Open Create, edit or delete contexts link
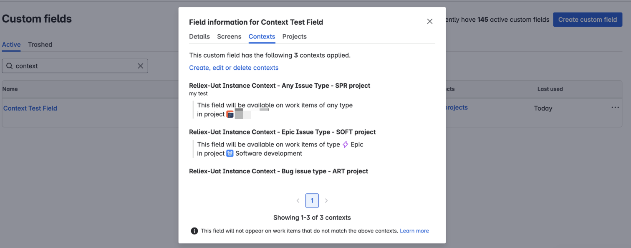631x248 pixels. coord(234,68)
